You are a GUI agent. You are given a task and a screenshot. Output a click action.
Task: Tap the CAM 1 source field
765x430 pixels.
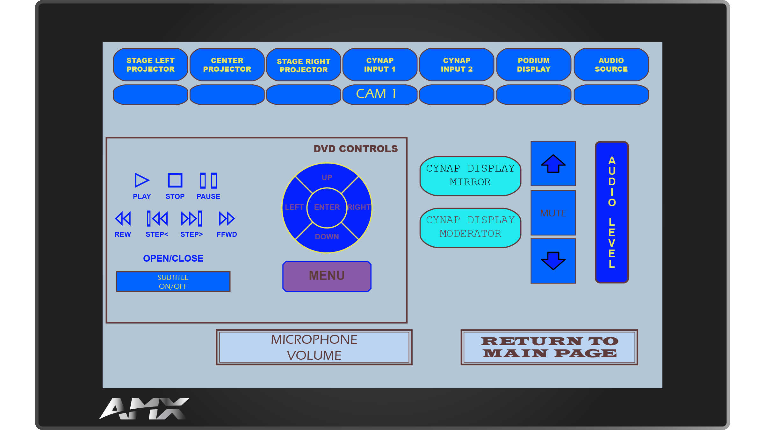[x=380, y=95]
